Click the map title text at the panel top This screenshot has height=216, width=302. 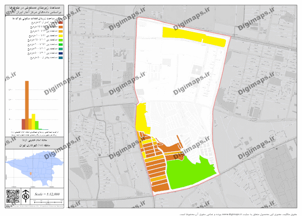click(34, 10)
